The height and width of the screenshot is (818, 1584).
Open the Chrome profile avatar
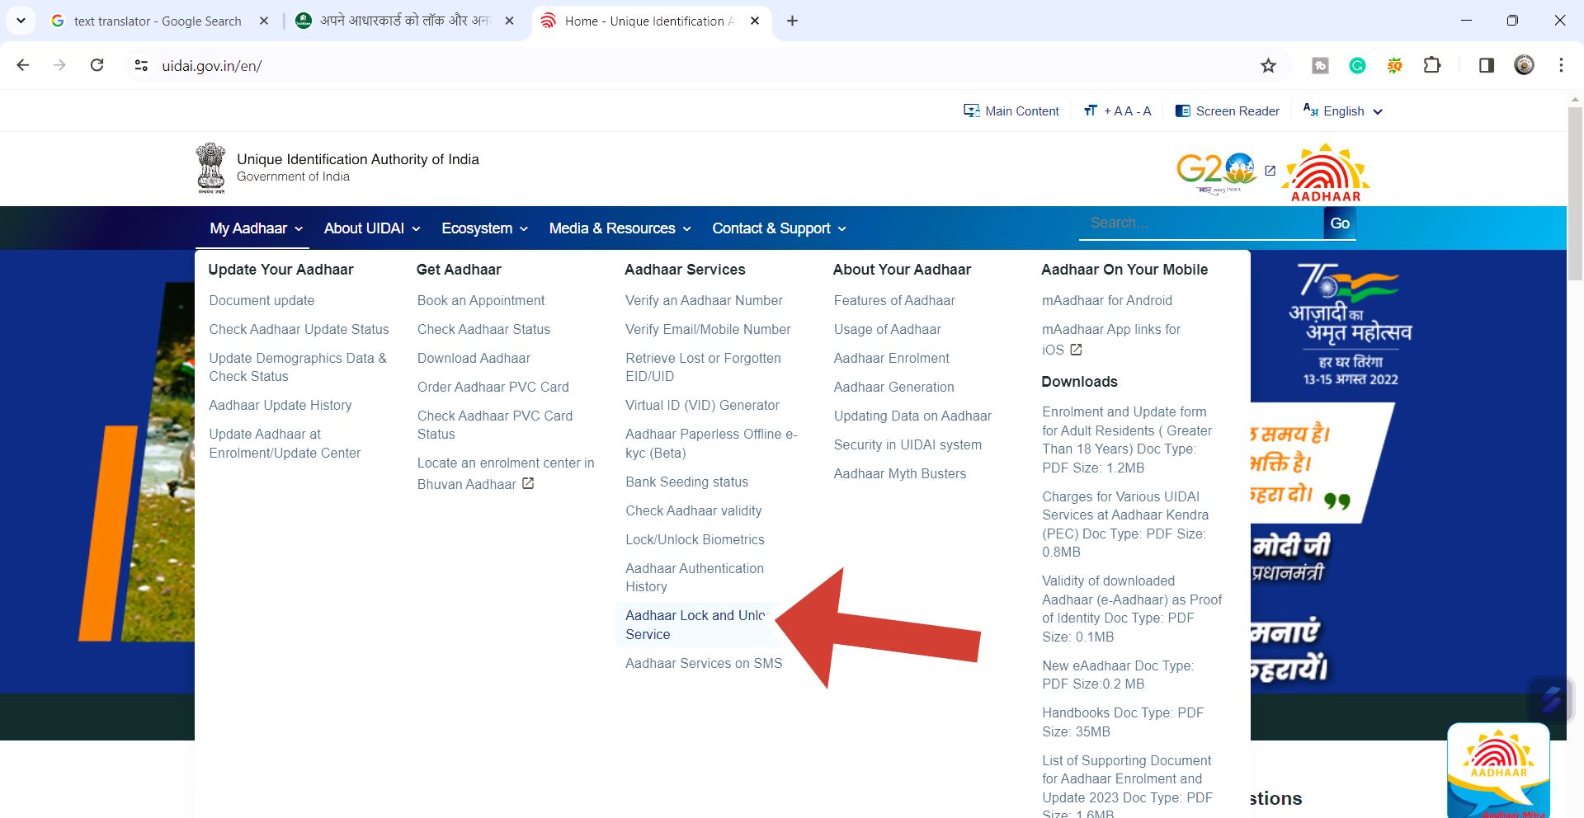(x=1524, y=65)
